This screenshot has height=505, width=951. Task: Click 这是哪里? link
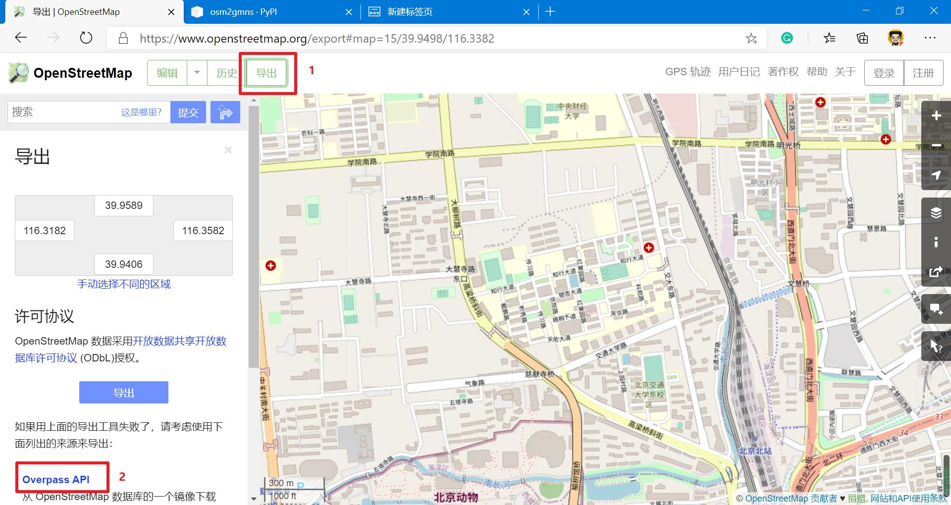(x=141, y=112)
